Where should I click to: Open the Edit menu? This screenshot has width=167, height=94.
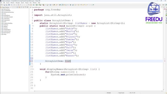[x=4, y=3]
